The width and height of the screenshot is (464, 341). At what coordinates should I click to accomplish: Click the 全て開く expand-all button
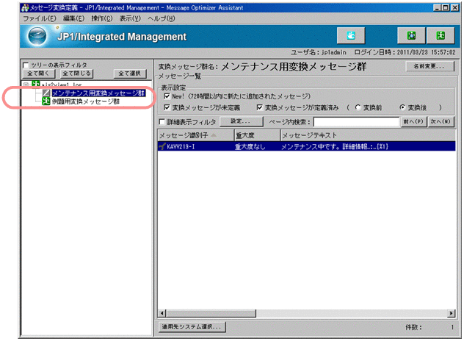click(x=40, y=73)
